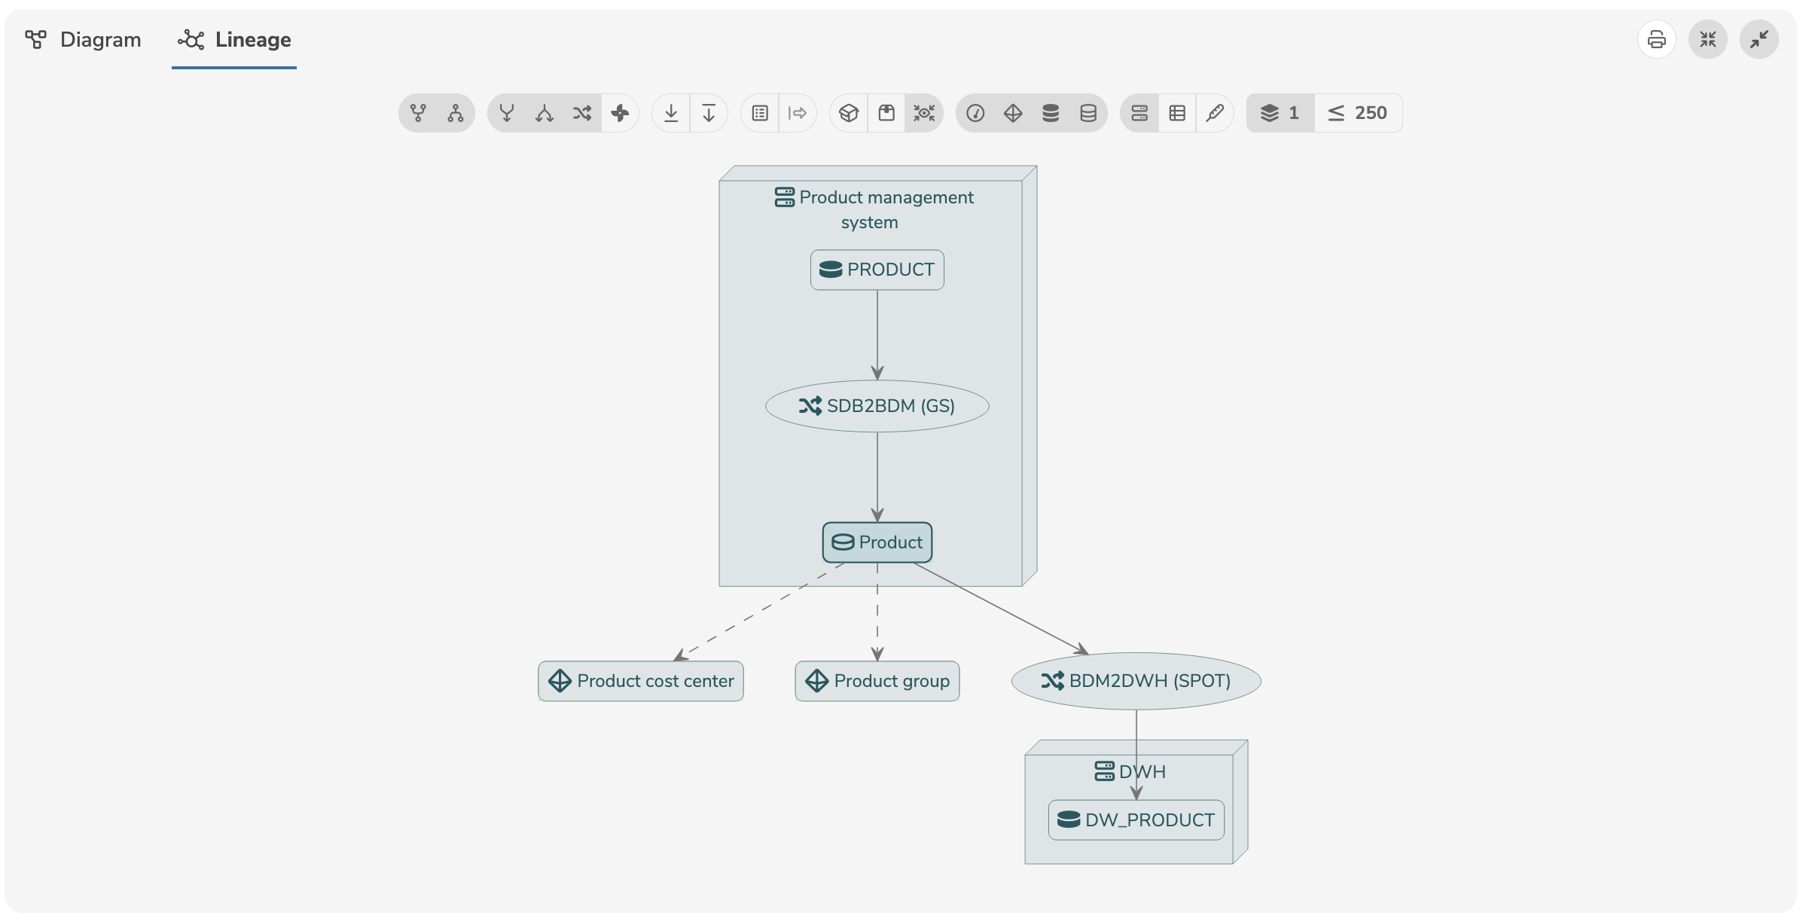Click the table grid toolbar icon

click(x=1177, y=113)
